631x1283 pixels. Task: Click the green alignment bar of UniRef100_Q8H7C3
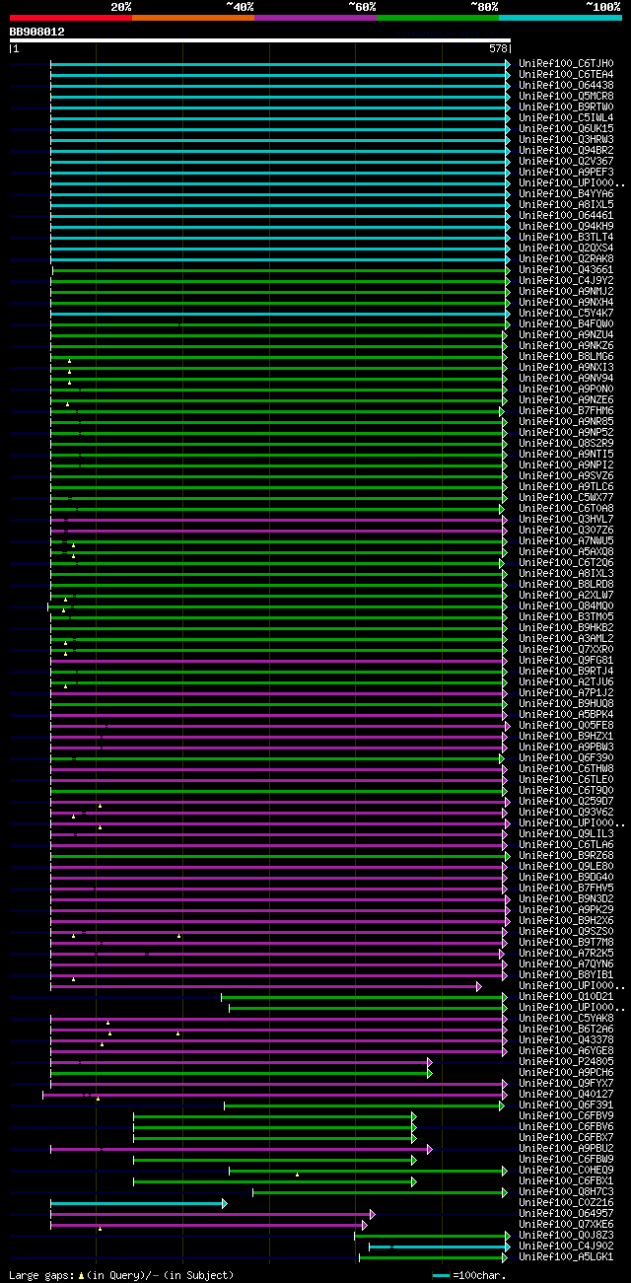(381, 1192)
